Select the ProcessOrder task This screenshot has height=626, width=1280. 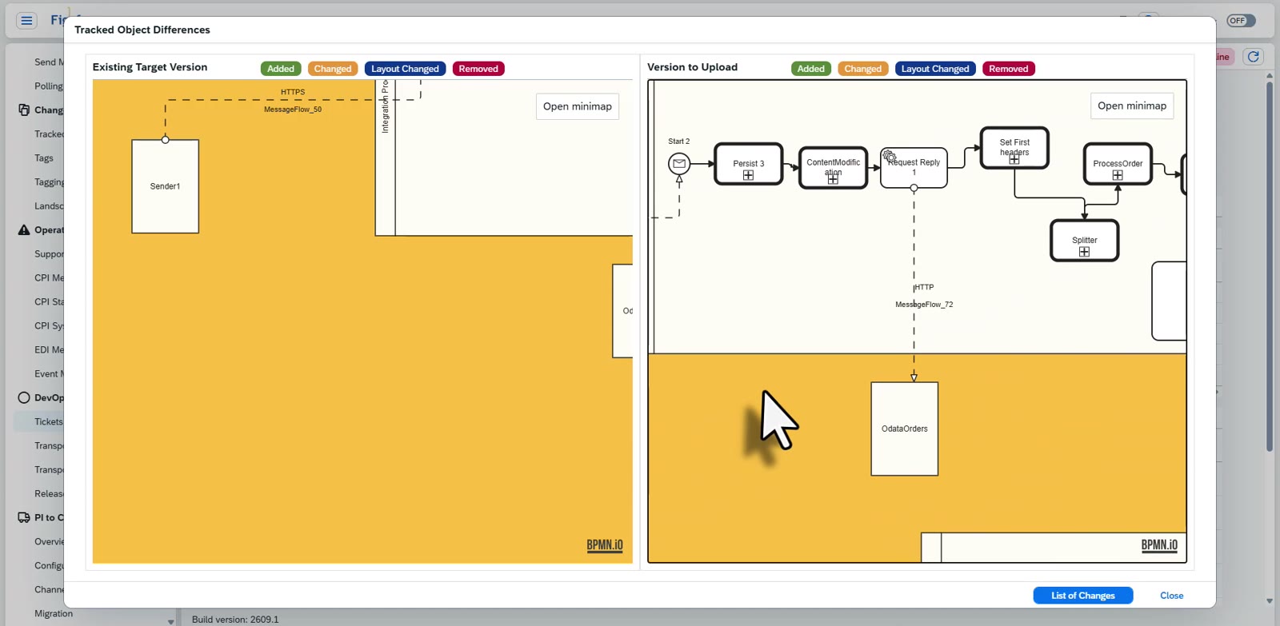tap(1118, 164)
